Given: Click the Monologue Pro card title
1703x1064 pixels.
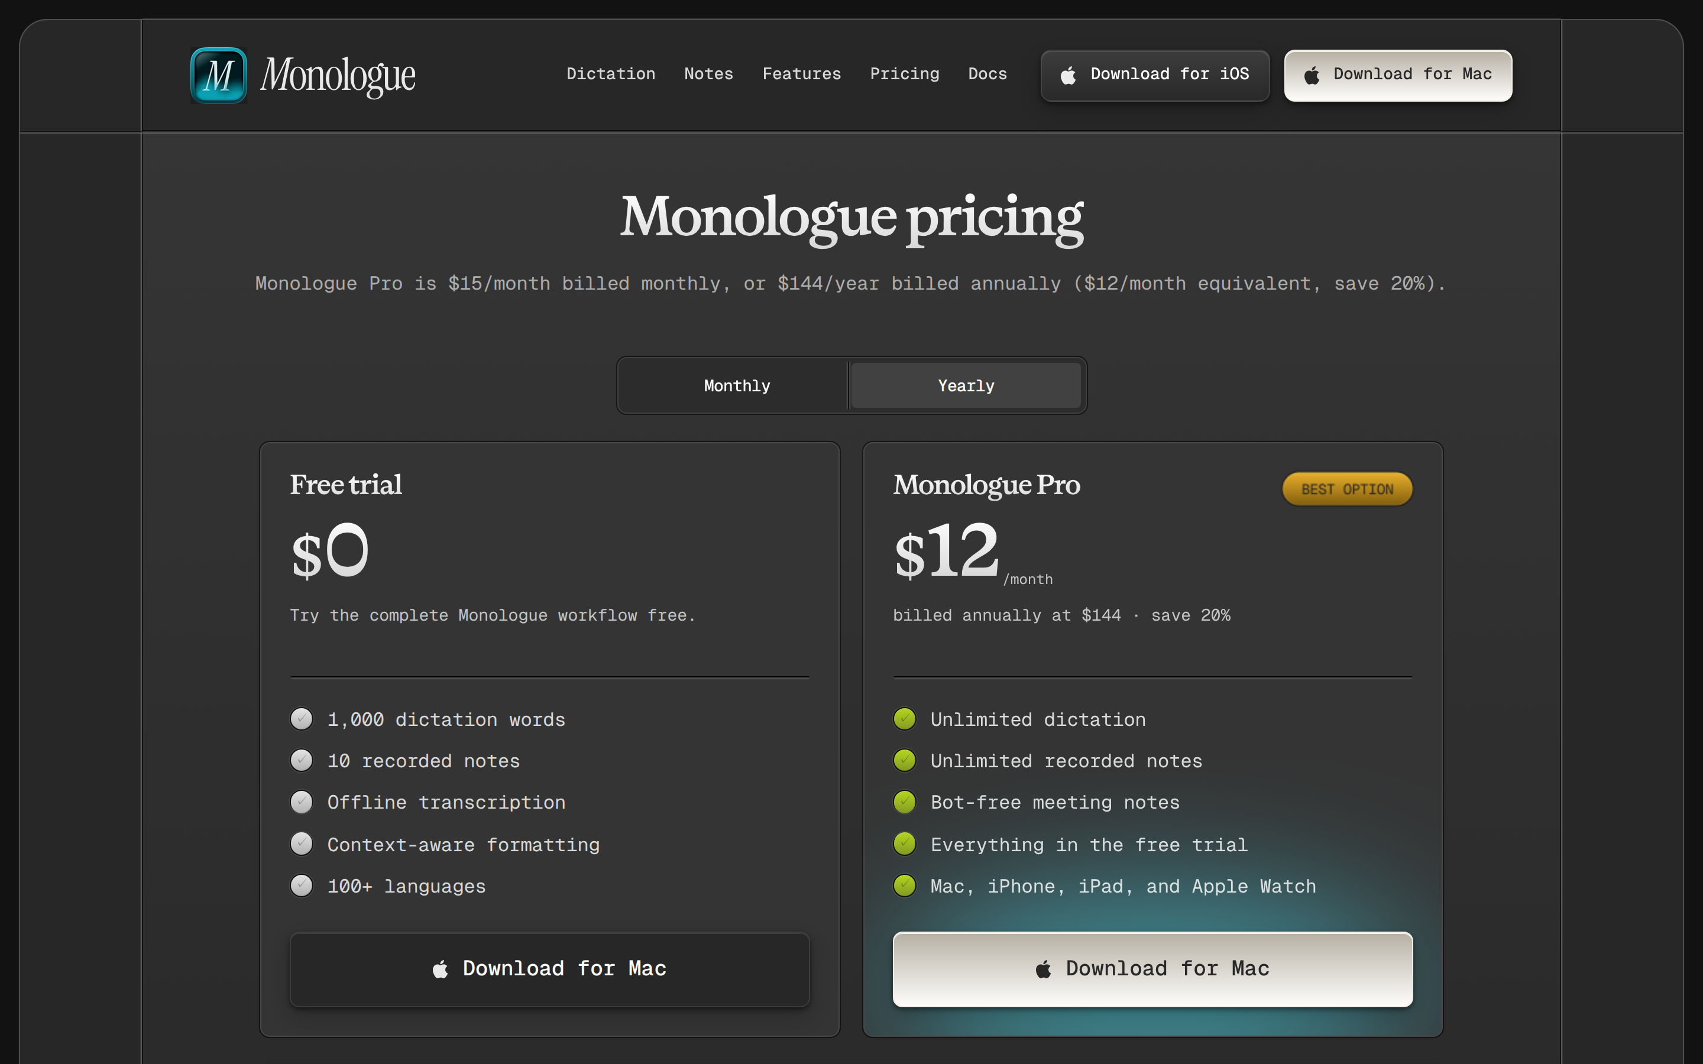Looking at the screenshot, I should pyautogui.click(x=986, y=485).
